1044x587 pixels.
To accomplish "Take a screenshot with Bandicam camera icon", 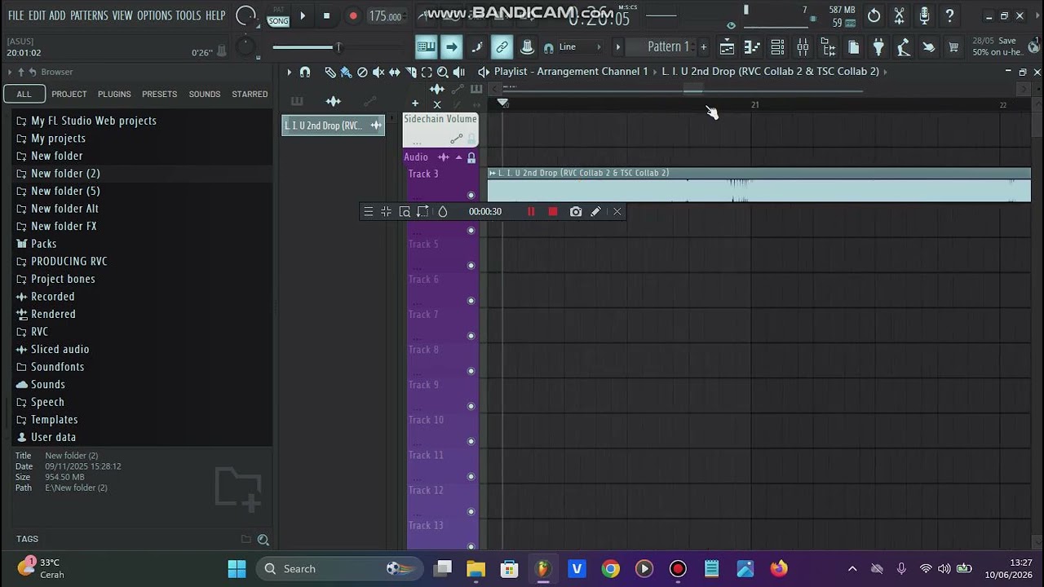I will coord(576,212).
